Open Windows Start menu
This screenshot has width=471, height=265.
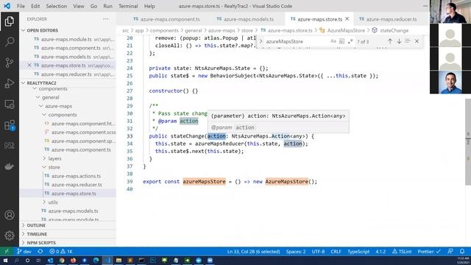point(5,261)
